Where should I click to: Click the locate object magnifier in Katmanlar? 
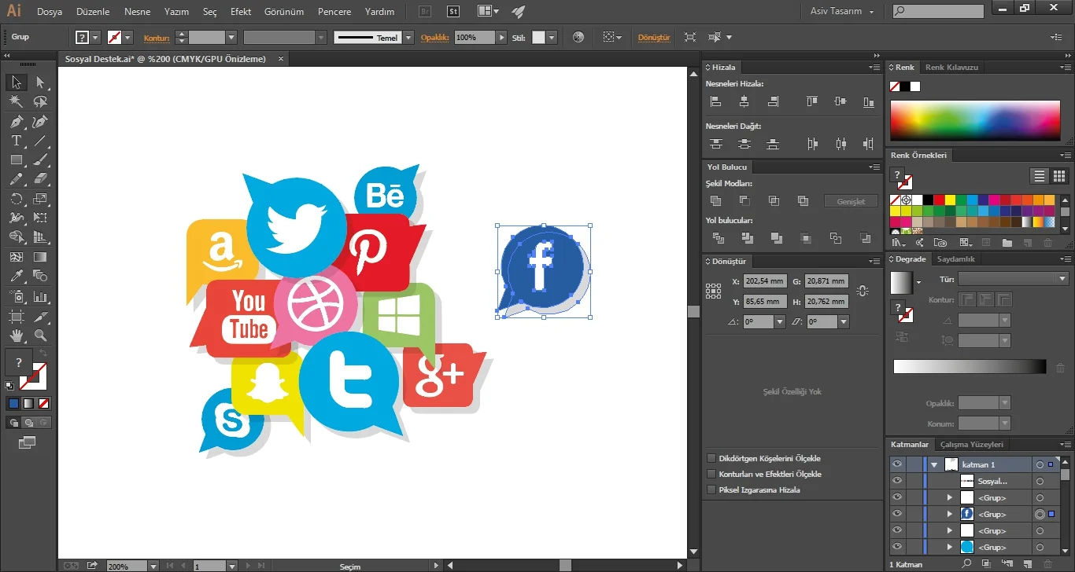coord(967,563)
